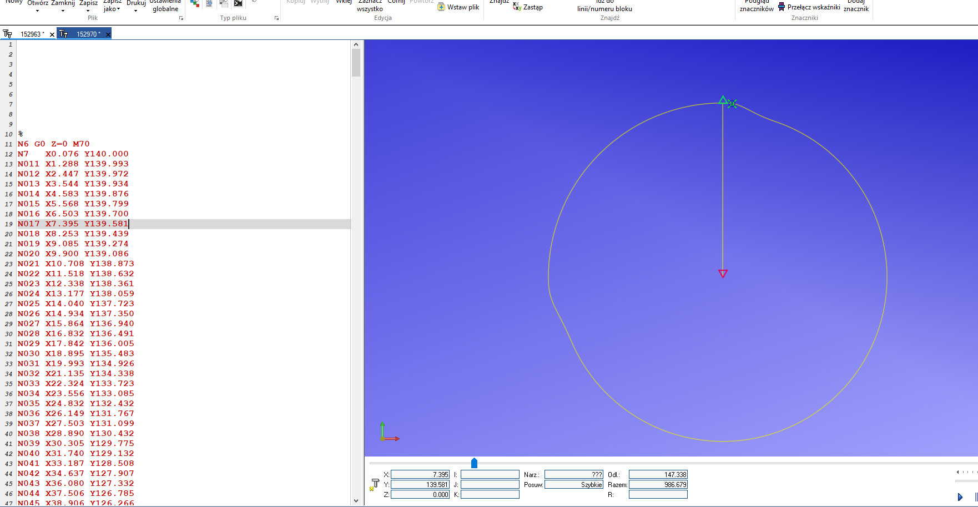Click the mill icon on 152970 tab

[x=64, y=34]
